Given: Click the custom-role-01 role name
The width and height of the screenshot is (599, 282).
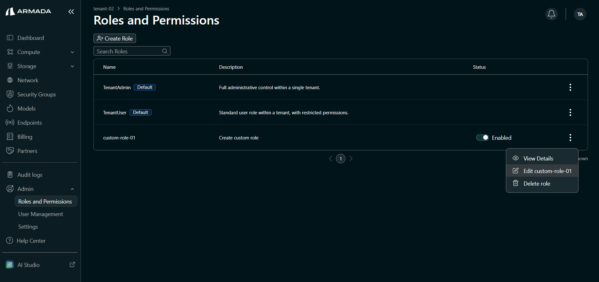Looking at the screenshot, I should (x=119, y=138).
